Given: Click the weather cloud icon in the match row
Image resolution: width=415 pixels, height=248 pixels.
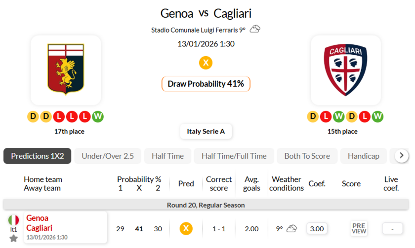Looking at the screenshot, I should (292, 228).
